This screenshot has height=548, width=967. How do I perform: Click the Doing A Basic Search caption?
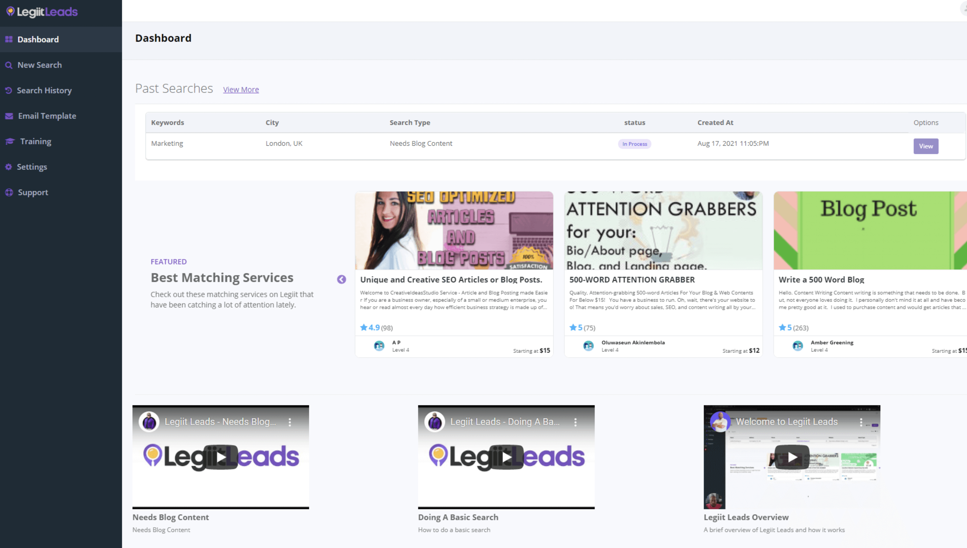point(458,517)
